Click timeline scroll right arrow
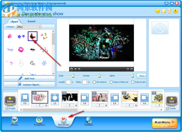The image size is (182, 132). (161, 110)
